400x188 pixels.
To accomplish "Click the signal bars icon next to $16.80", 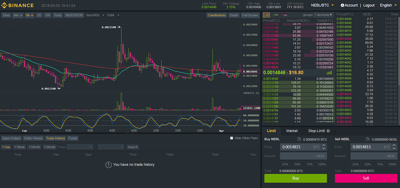I will [329, 73].
